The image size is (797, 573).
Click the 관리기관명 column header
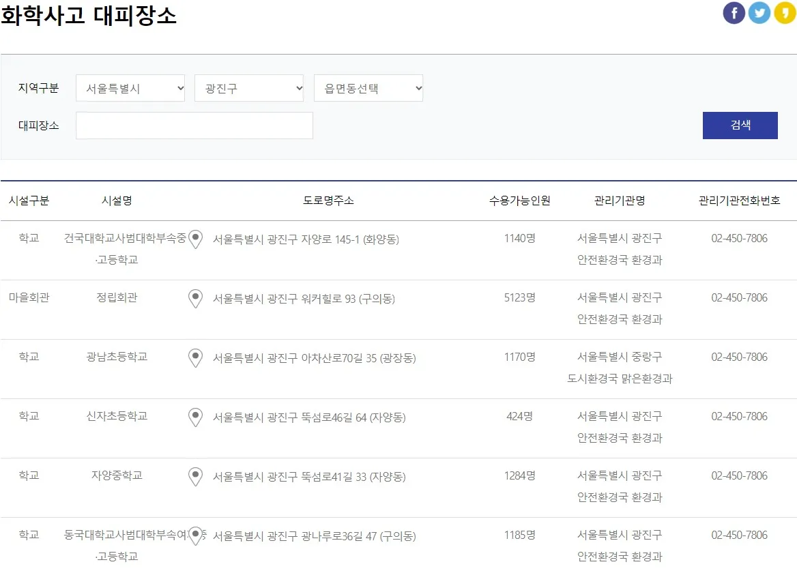point(619,201)
